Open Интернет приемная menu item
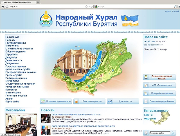This screenshot has height=136, width=180. click(17, 87)
